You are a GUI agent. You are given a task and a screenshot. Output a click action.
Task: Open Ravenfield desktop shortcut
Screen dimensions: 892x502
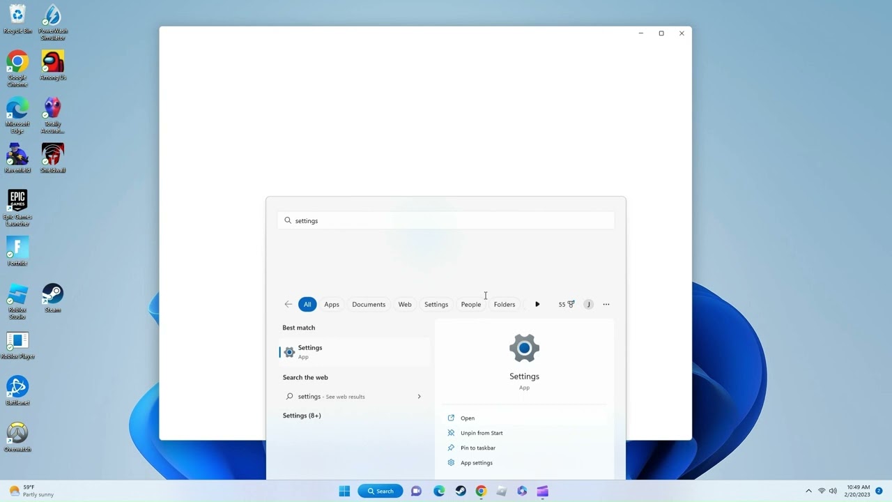[17, 158]
